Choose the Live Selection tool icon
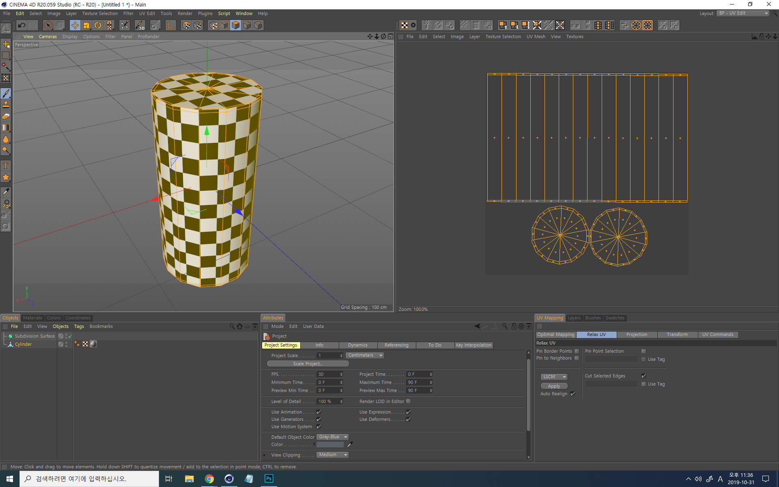Image resolution: width=779 pixels, height=487 pixels. (x=48, y=26)
